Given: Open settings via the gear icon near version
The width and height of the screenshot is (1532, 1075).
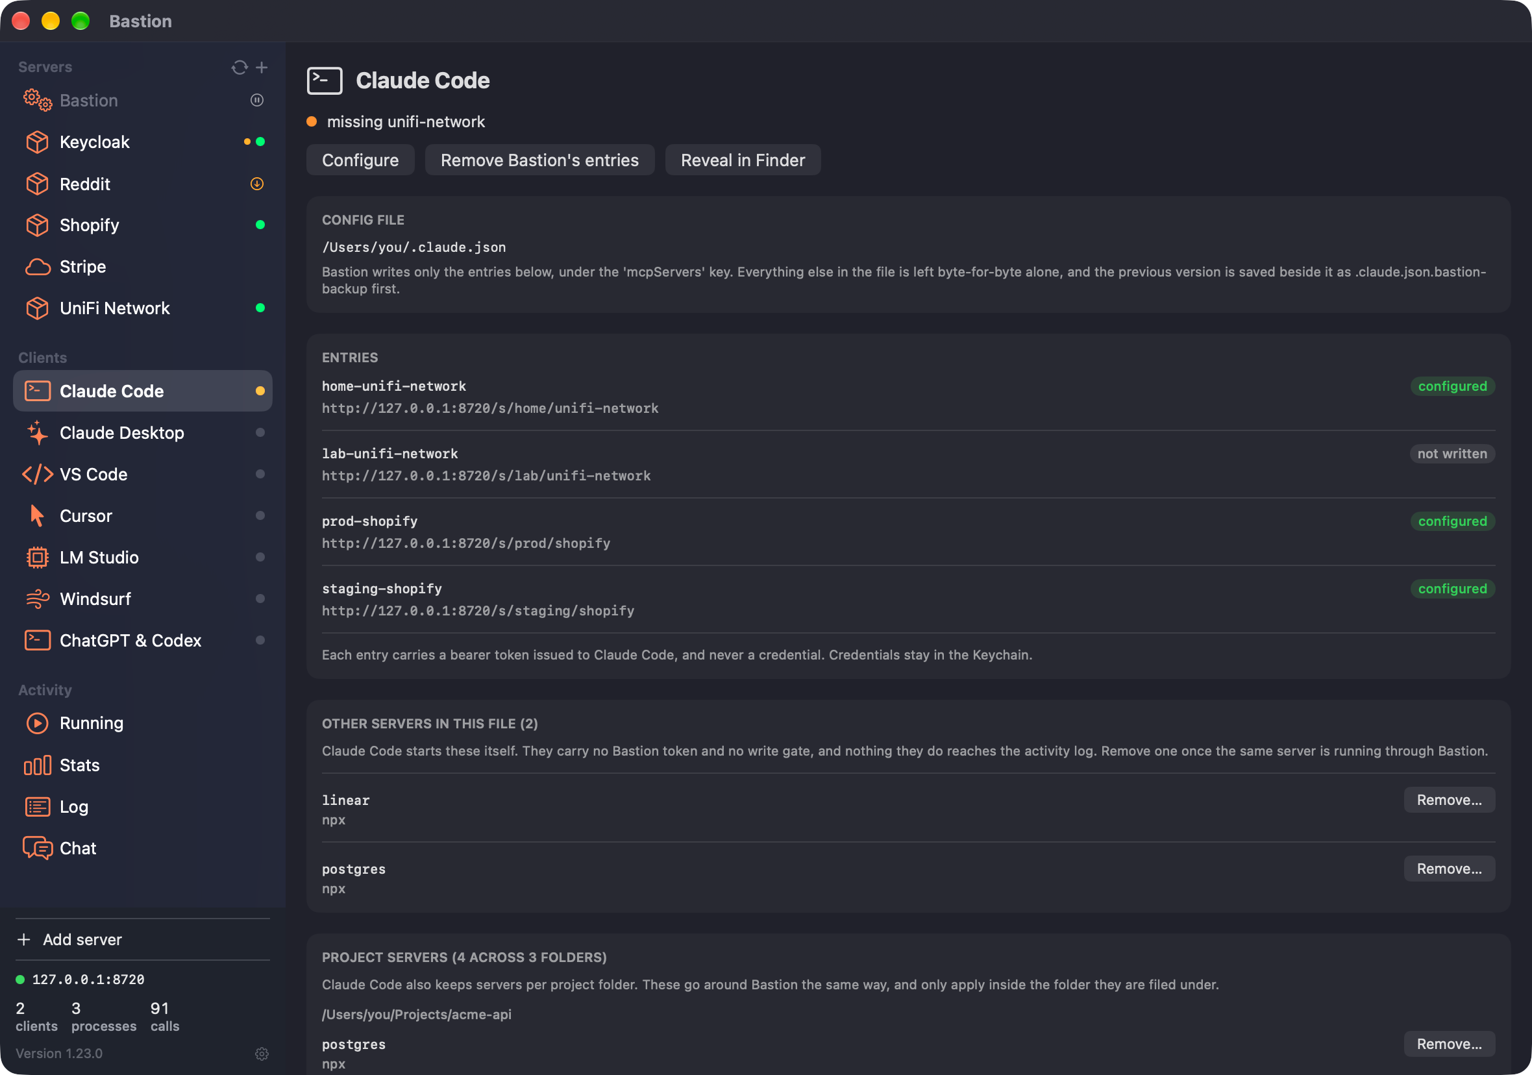Looking at the screenshot, I should [262, 1054].
